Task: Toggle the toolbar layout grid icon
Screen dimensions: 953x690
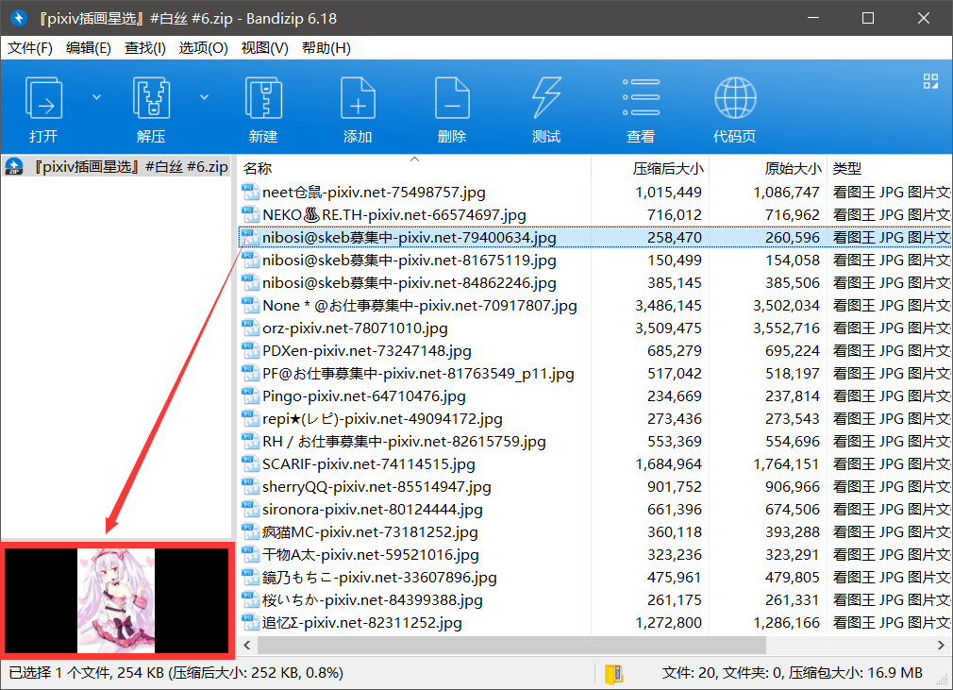Action: 930,81
